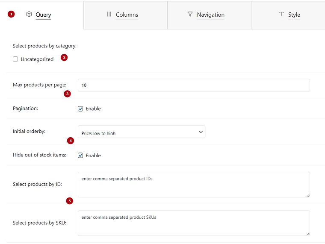This screenshot has height=244, width=325.
Task: Disable the Pagination Enable checkbox
Action: 80,109
